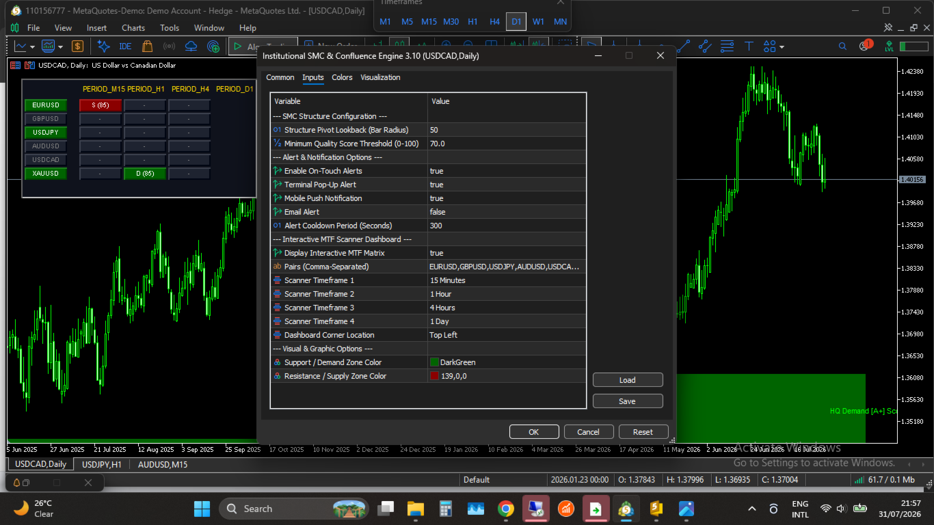This screenshot has width=934, height=525.
Task: Edit the Alert Cooldown Period value 300
Action: [507, 226]
